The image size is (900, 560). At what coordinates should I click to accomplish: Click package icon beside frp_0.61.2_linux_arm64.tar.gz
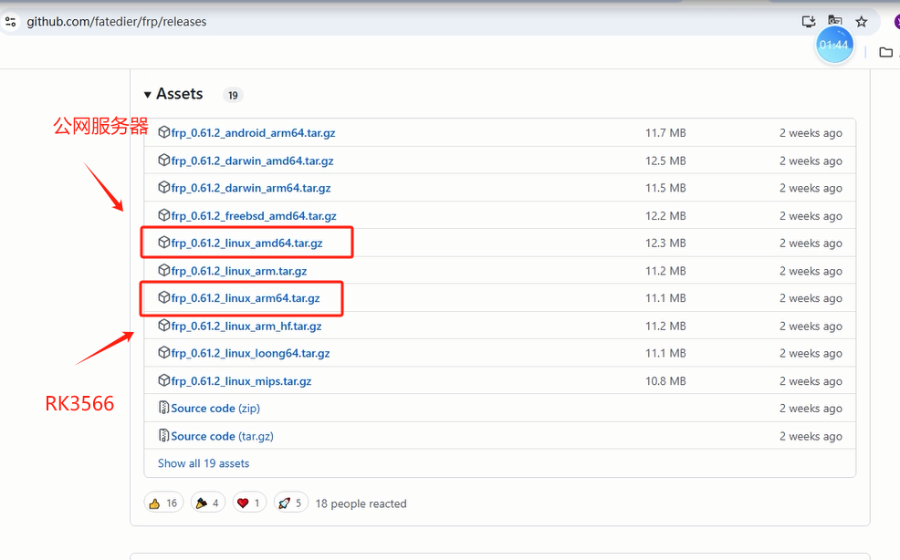[x=164, y=297]
